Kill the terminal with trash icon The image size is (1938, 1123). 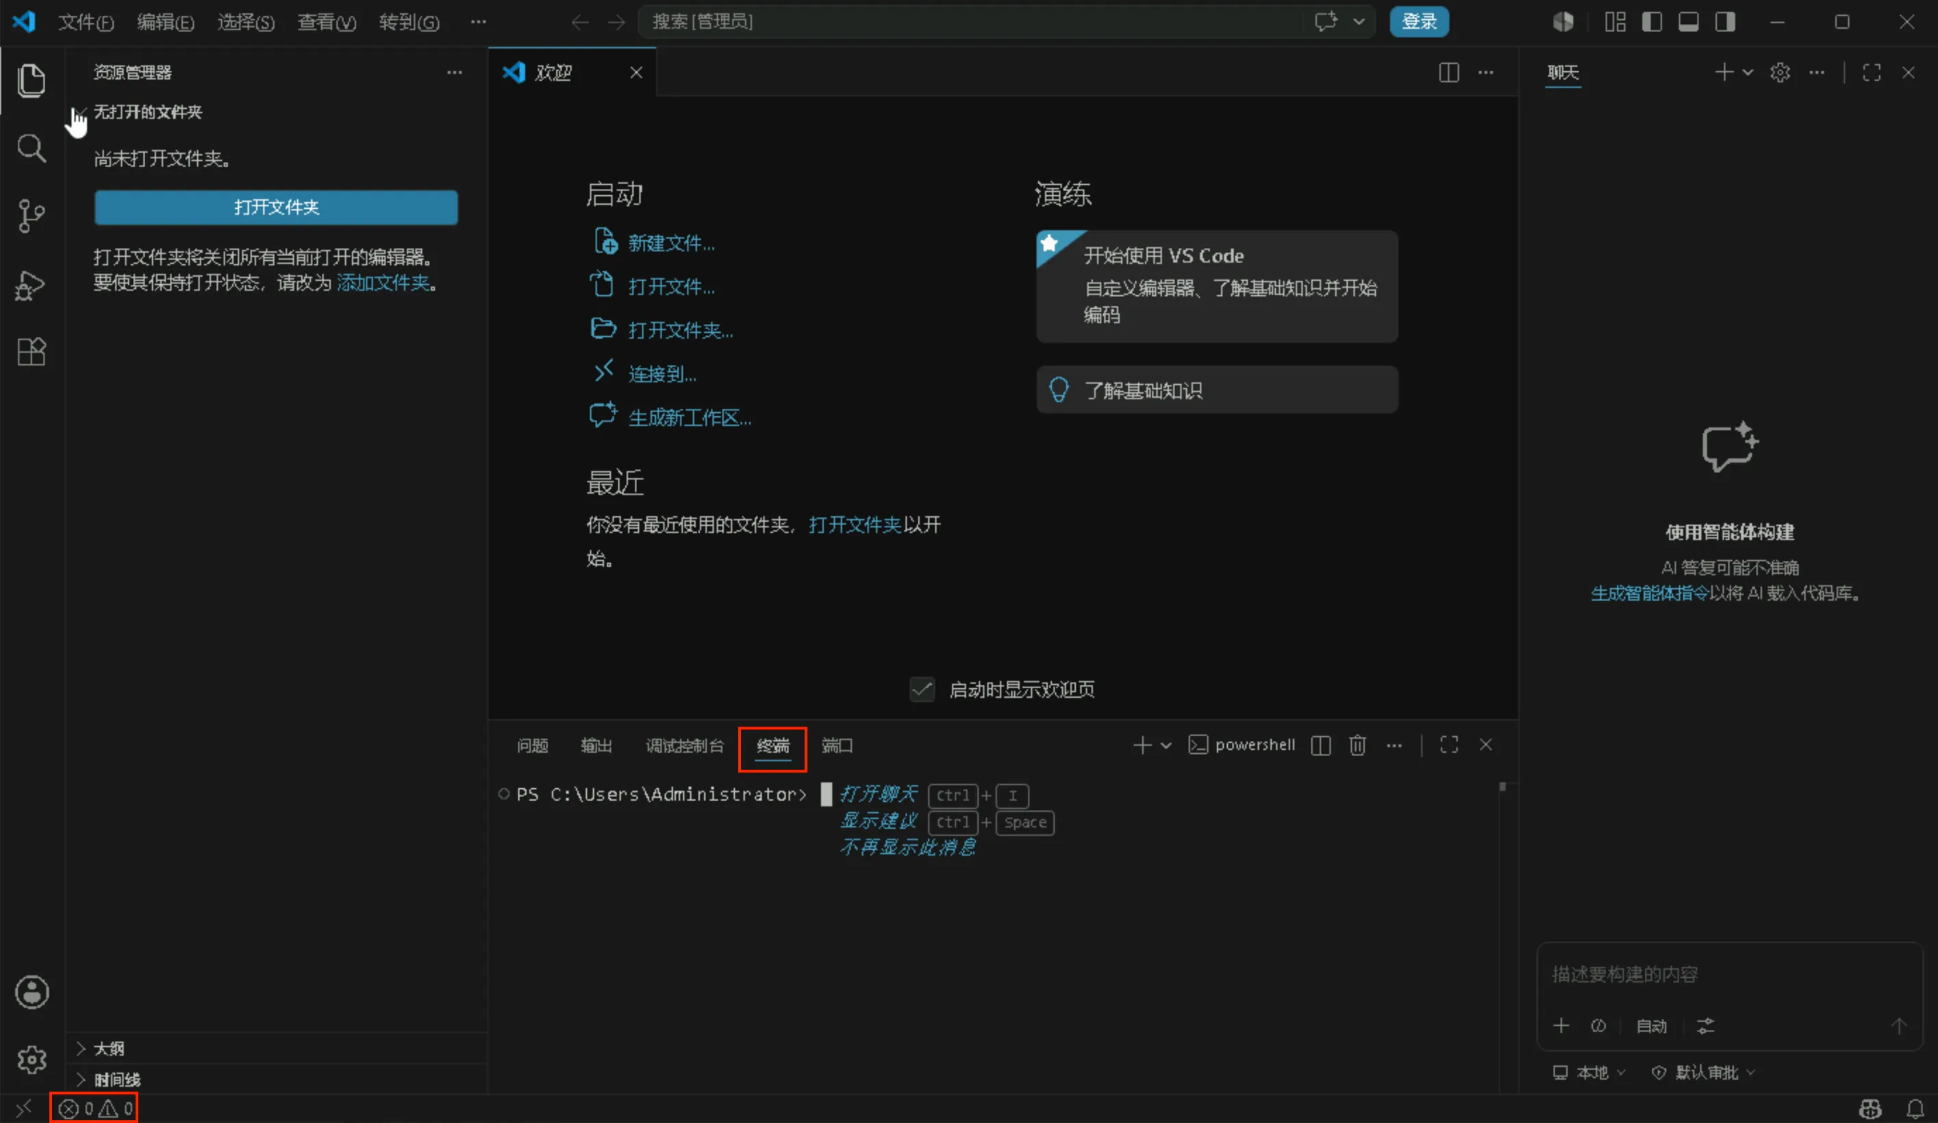[1357, 745]
